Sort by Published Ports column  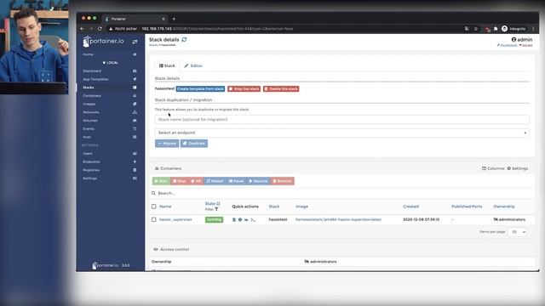[x=467, y=207]
